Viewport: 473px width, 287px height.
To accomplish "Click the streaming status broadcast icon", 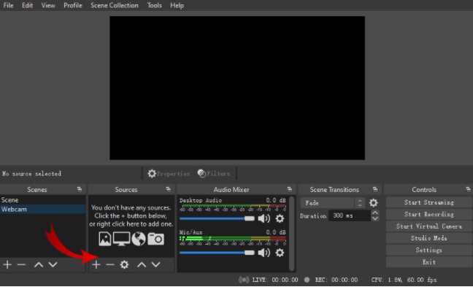I will click(244, 280).
